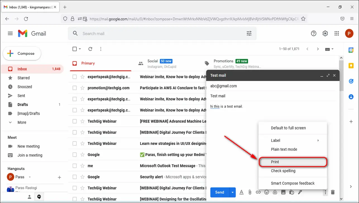Open Google Tasks in the side panel
Image resolution: width=359 pixels, height=203 pixels.
[x=351, y=81]
